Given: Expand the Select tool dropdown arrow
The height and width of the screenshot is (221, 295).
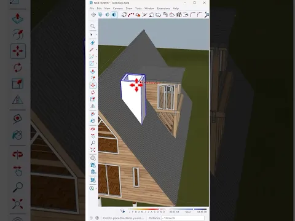Looking at the screenshot, I should [x=96, y=35].
